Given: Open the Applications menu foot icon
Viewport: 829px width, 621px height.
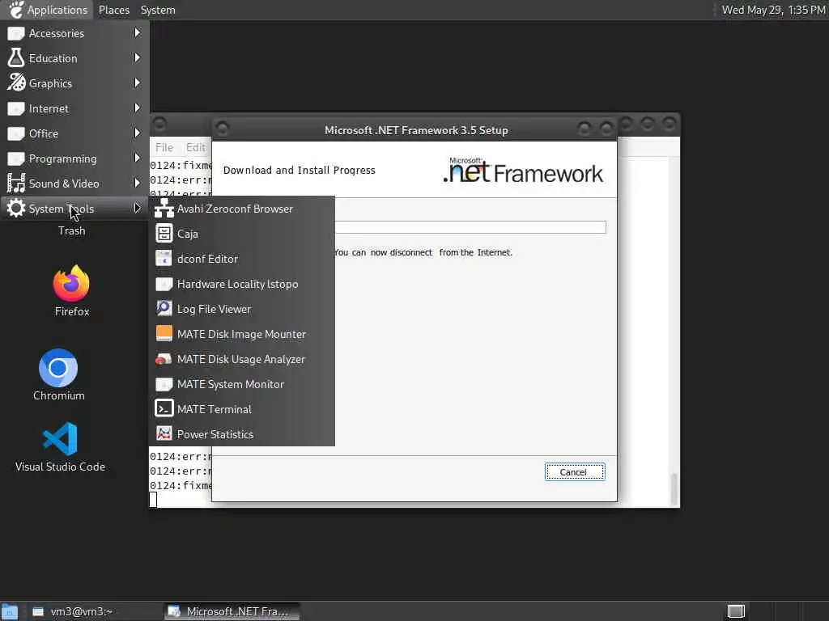Looking at the screenshot, I should (x=16, y=10).
